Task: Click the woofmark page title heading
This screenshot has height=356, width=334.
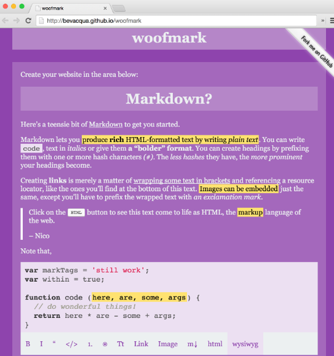Action: click(169, 38)
